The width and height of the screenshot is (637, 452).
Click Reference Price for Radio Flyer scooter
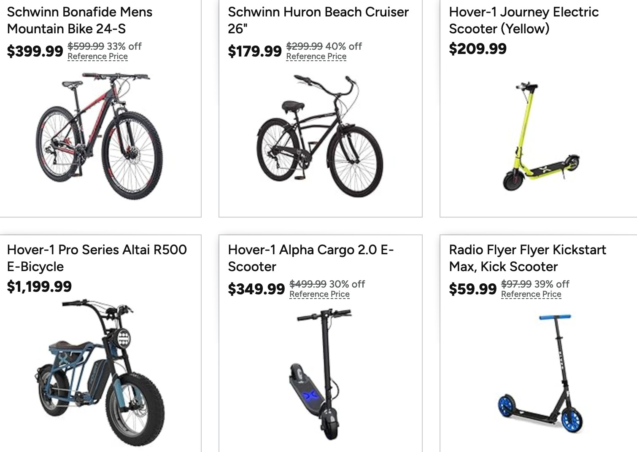tap(531, 294)
